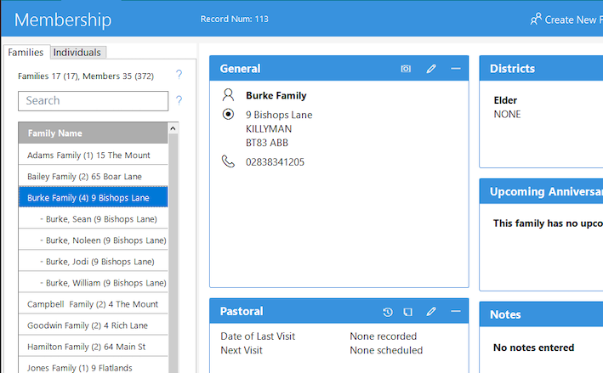Select the address radio button for 9 Bishops Lane

coord(228,115)
